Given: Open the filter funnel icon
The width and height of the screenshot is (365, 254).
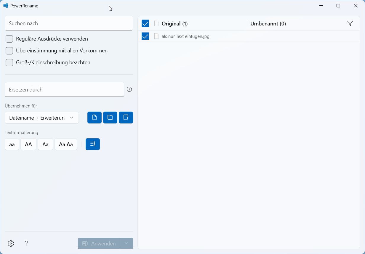Looking at the screenshot, I should click(x=350, y=23).
